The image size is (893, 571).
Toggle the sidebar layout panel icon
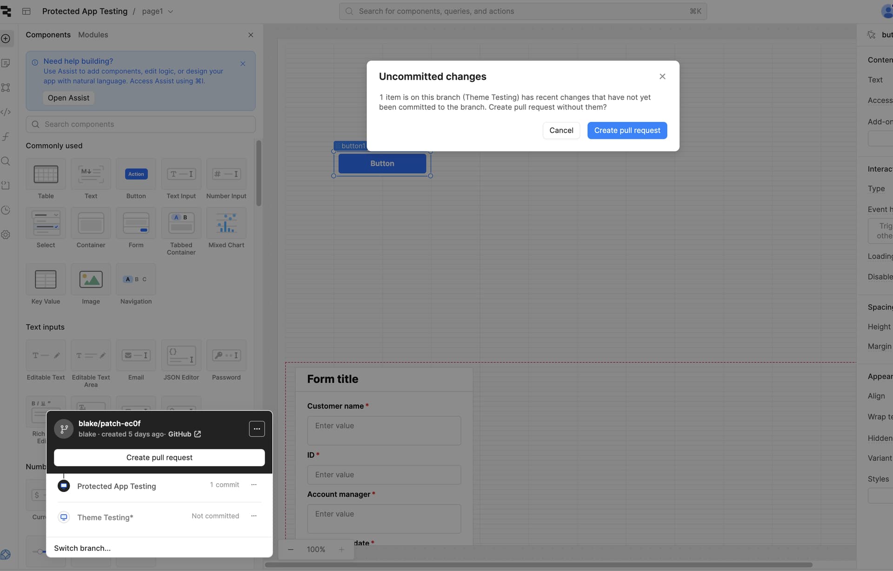pos(27,11)
